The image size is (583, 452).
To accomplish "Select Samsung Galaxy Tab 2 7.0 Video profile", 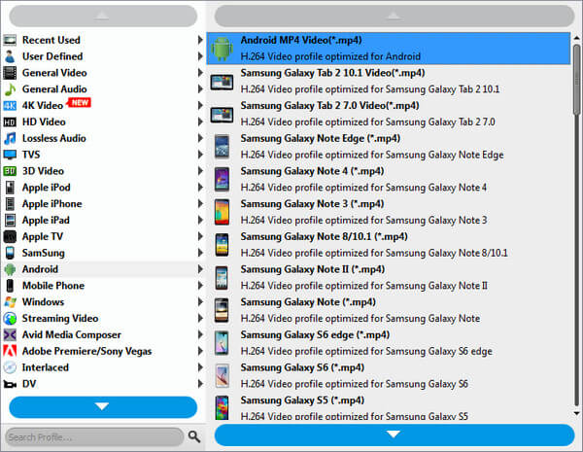I will (x=389, y=114).
